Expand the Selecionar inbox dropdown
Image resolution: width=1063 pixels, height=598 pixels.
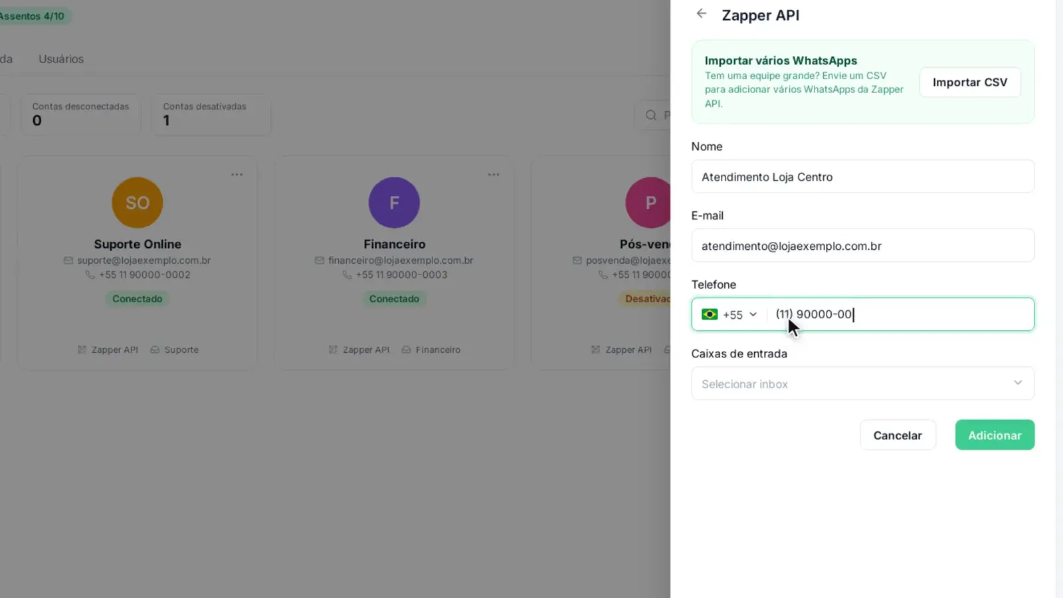(x=862, y=383)
